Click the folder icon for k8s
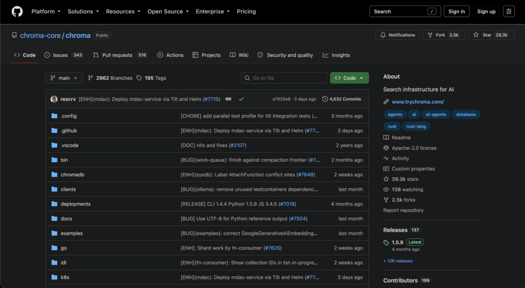525x288 pixels. [x=54, y=277]
